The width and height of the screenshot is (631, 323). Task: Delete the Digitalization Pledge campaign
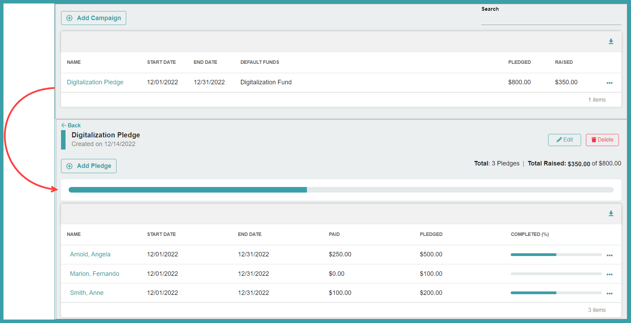coord(602,140)
